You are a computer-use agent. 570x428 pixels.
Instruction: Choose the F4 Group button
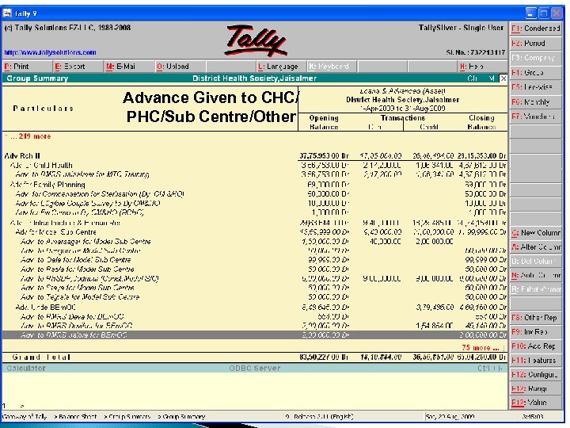point(535,72)
